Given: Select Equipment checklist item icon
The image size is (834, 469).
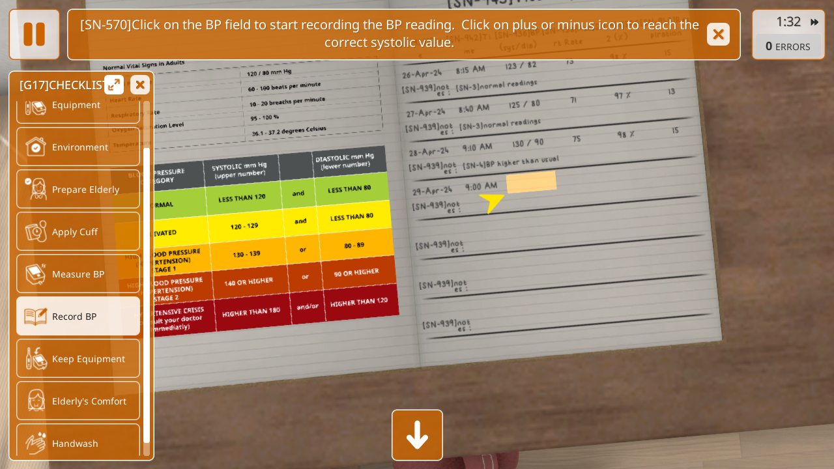Looking at the screenshot, I should (35, 106).
